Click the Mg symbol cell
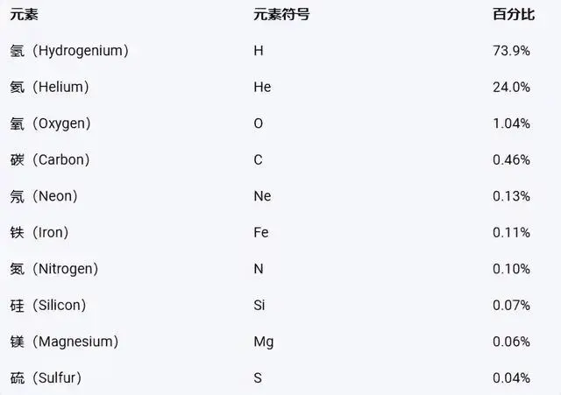561x395 pixels. coord(264,342)
